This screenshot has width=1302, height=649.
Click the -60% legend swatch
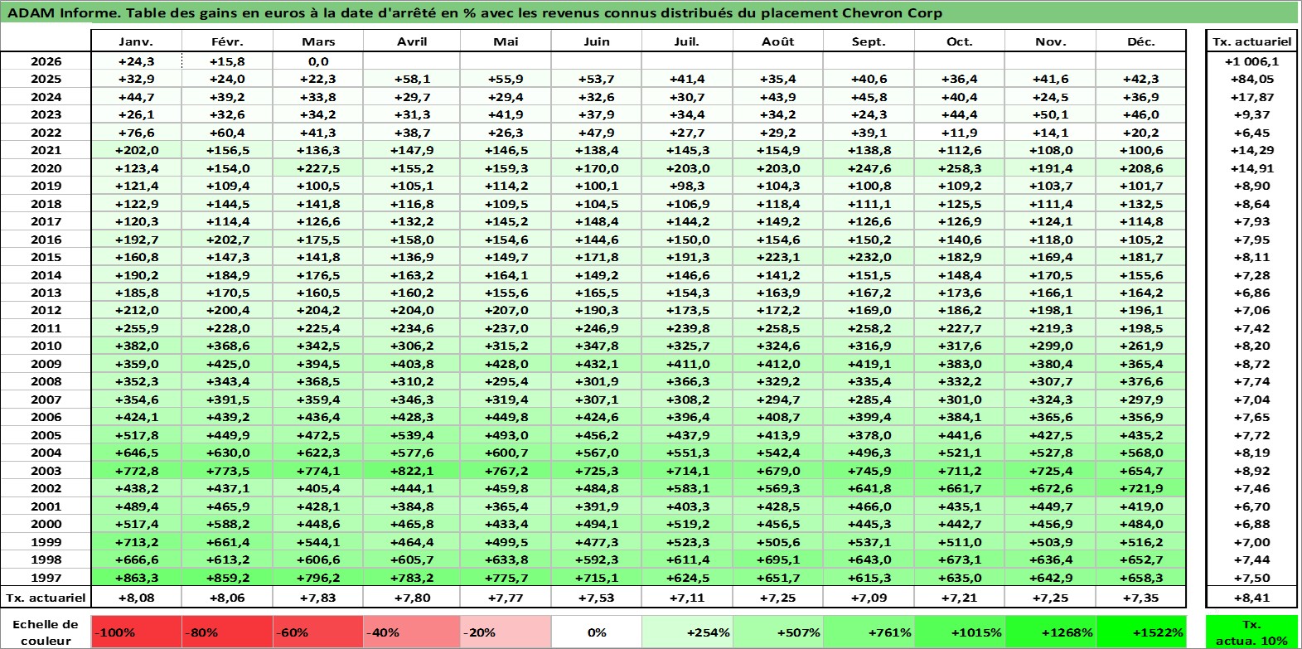pyautogui.click(x=318, y=632)
